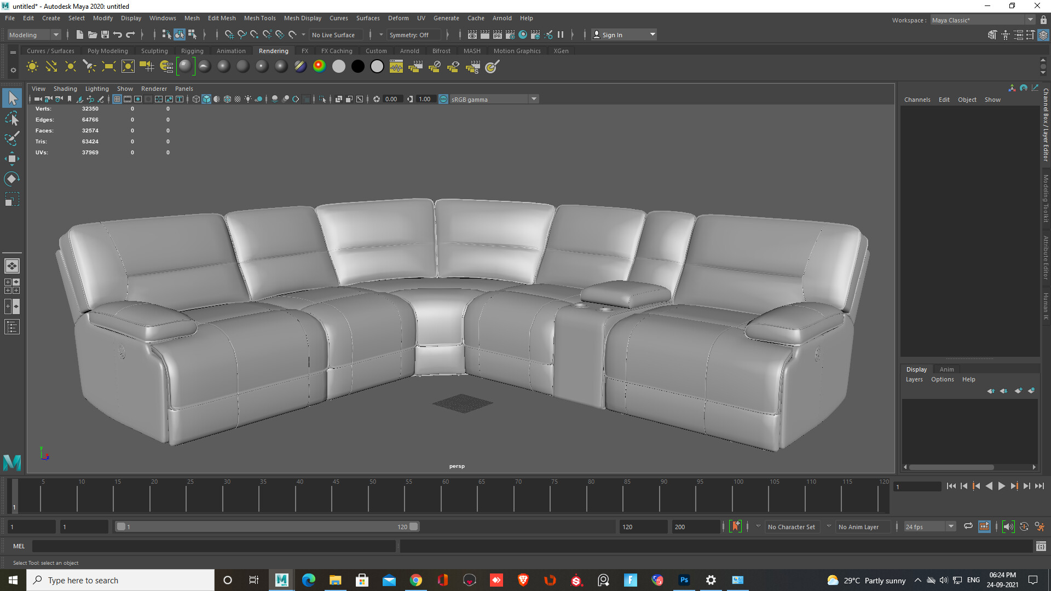Open the Render Settings icon on status line
1051x591 pixels.
pyautogui.click(x=509, y=34)
